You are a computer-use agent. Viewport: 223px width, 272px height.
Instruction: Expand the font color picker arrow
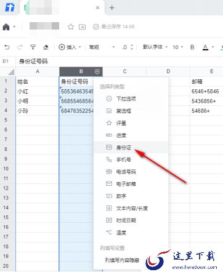click(213, 47)
